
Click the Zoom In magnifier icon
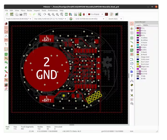49,14
